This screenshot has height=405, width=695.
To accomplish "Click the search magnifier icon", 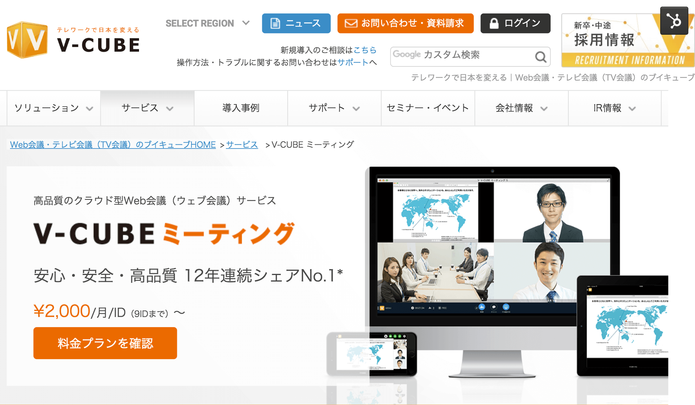I will click(541, 57).
